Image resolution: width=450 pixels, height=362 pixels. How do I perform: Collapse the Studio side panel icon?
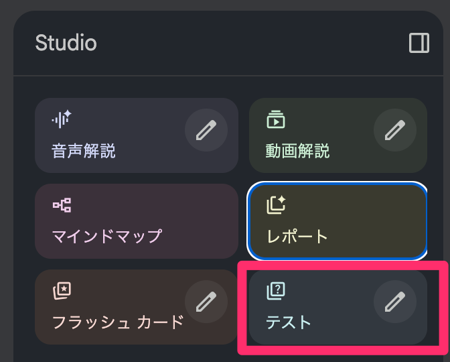419,44
